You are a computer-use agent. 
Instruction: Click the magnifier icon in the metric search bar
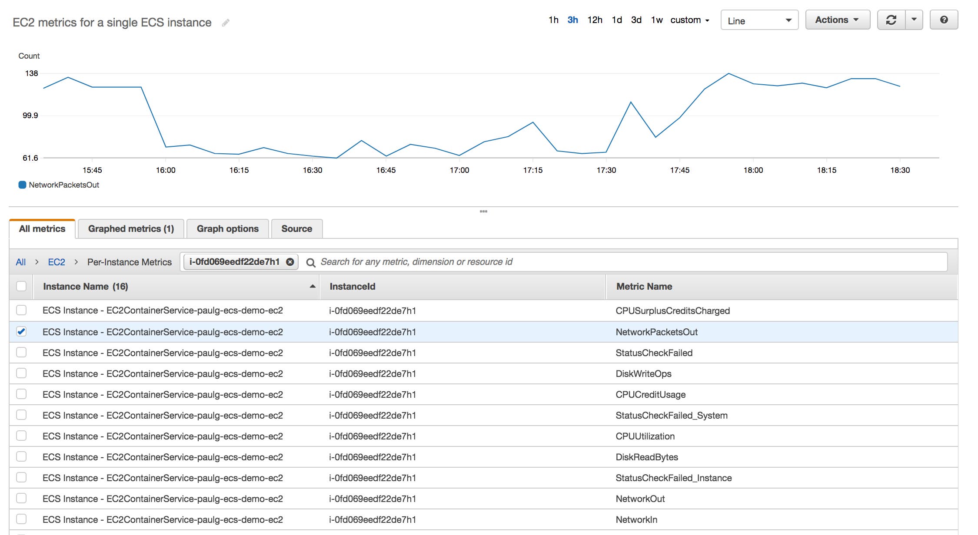pyautogui.click(x=311, y=262)
